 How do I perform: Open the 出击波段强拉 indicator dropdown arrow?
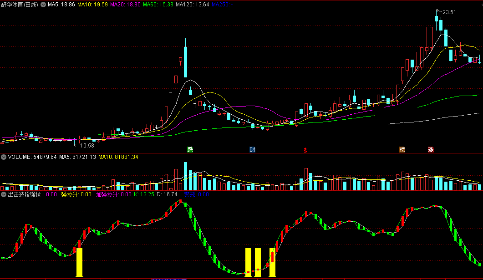click(x=3, y=194)
